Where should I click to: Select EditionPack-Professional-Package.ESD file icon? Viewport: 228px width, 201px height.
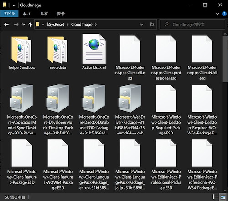pyautogui.click(x=166, y=153)
